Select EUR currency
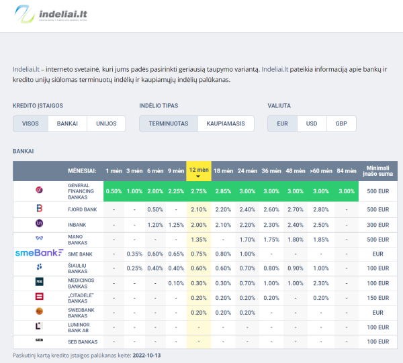The width and height of the screenshot is (403, 363). 282,123
